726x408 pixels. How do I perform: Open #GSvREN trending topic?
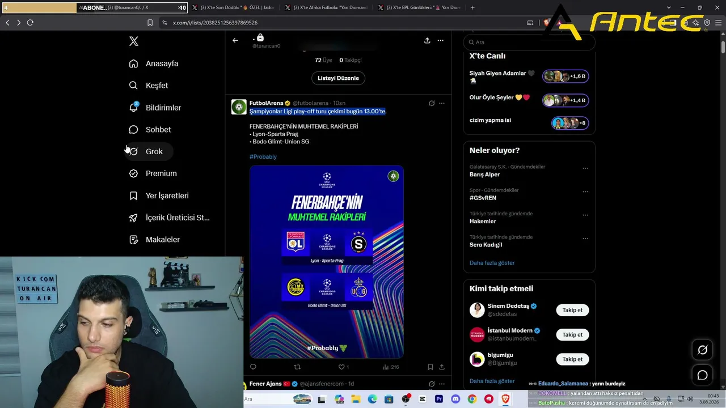click(483, 198)
